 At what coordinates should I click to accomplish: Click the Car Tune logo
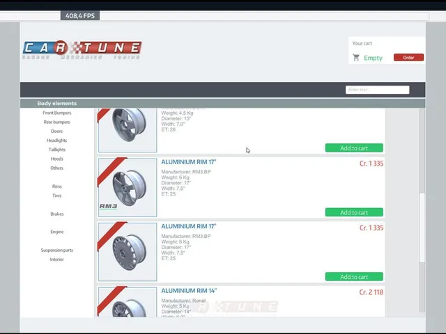82,49
